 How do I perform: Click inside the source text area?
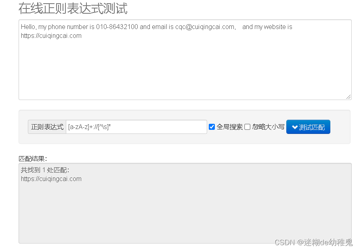coord(185,60)
